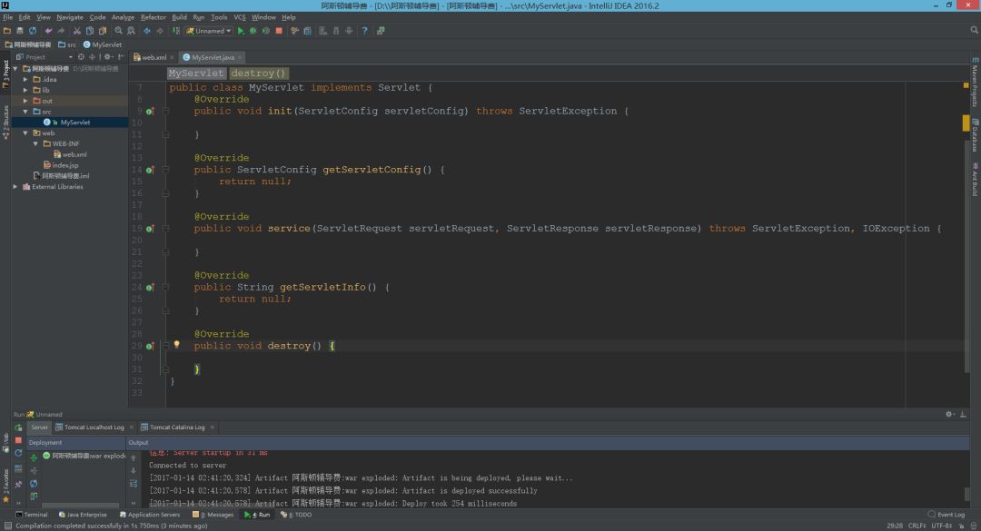Click the Open folder toolbar icon
Screen dimensions: 981x531
(x=7, y=31)
